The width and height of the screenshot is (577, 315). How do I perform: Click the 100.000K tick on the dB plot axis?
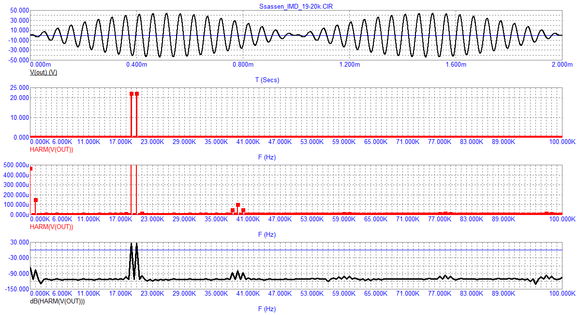[562, 294]
